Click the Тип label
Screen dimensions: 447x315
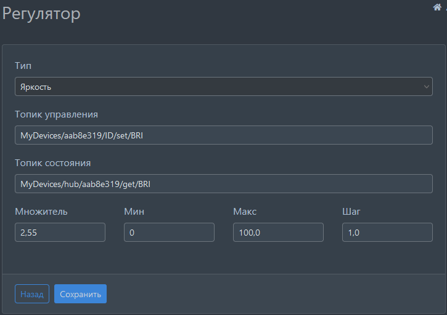click(23, 65)
